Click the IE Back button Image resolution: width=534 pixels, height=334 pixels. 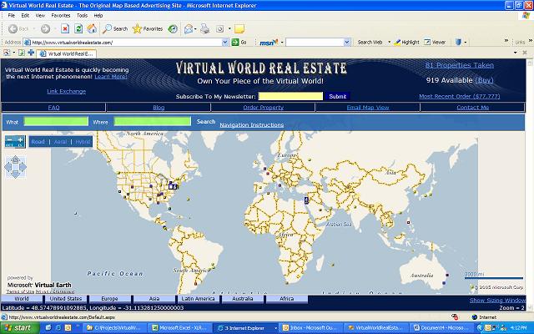click(x=18, y=29)
